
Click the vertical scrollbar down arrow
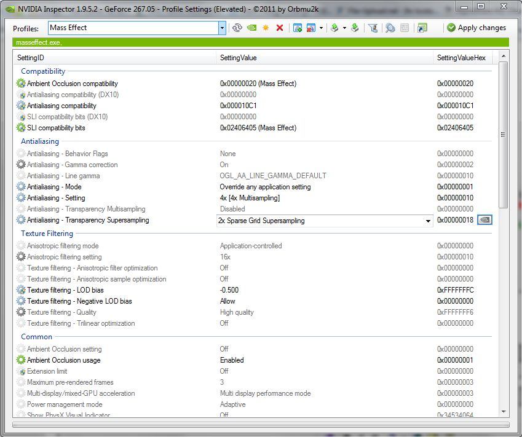pyautogui.click(x=504, y=412)
